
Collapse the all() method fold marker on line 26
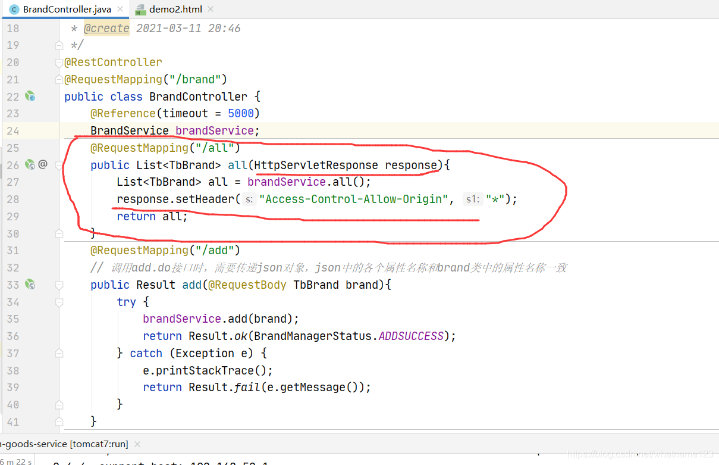pos(59,165)
